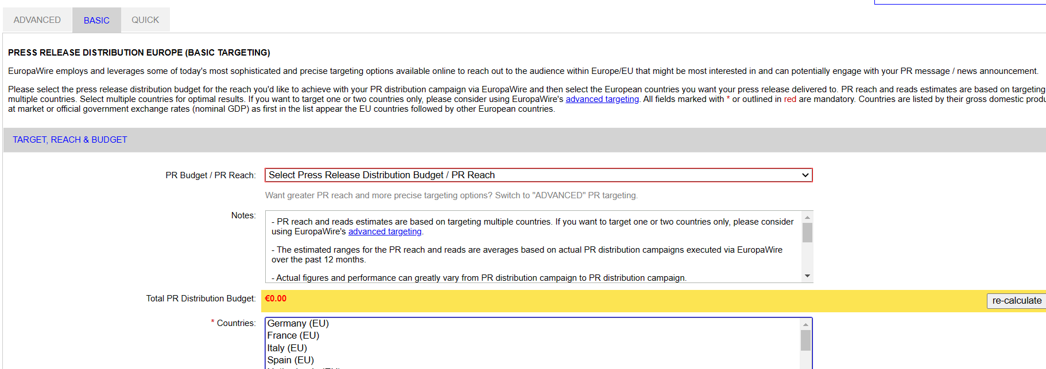1046x369 pixels.
Task: Click Notes scrollbar track below the thumb
Action: [x=807, y=258]
